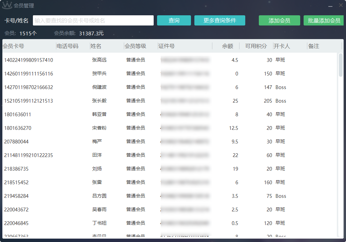Select card number 220046845

16,223
